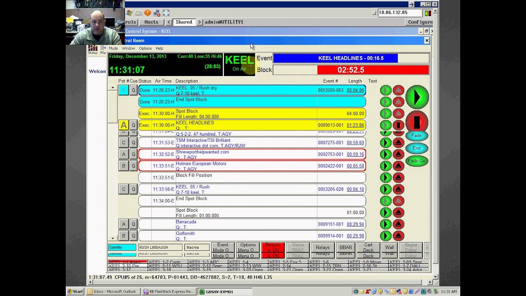Click the Fade button
Screen dimensions: 526x296
pyautogui.click(x=417, y=136)
